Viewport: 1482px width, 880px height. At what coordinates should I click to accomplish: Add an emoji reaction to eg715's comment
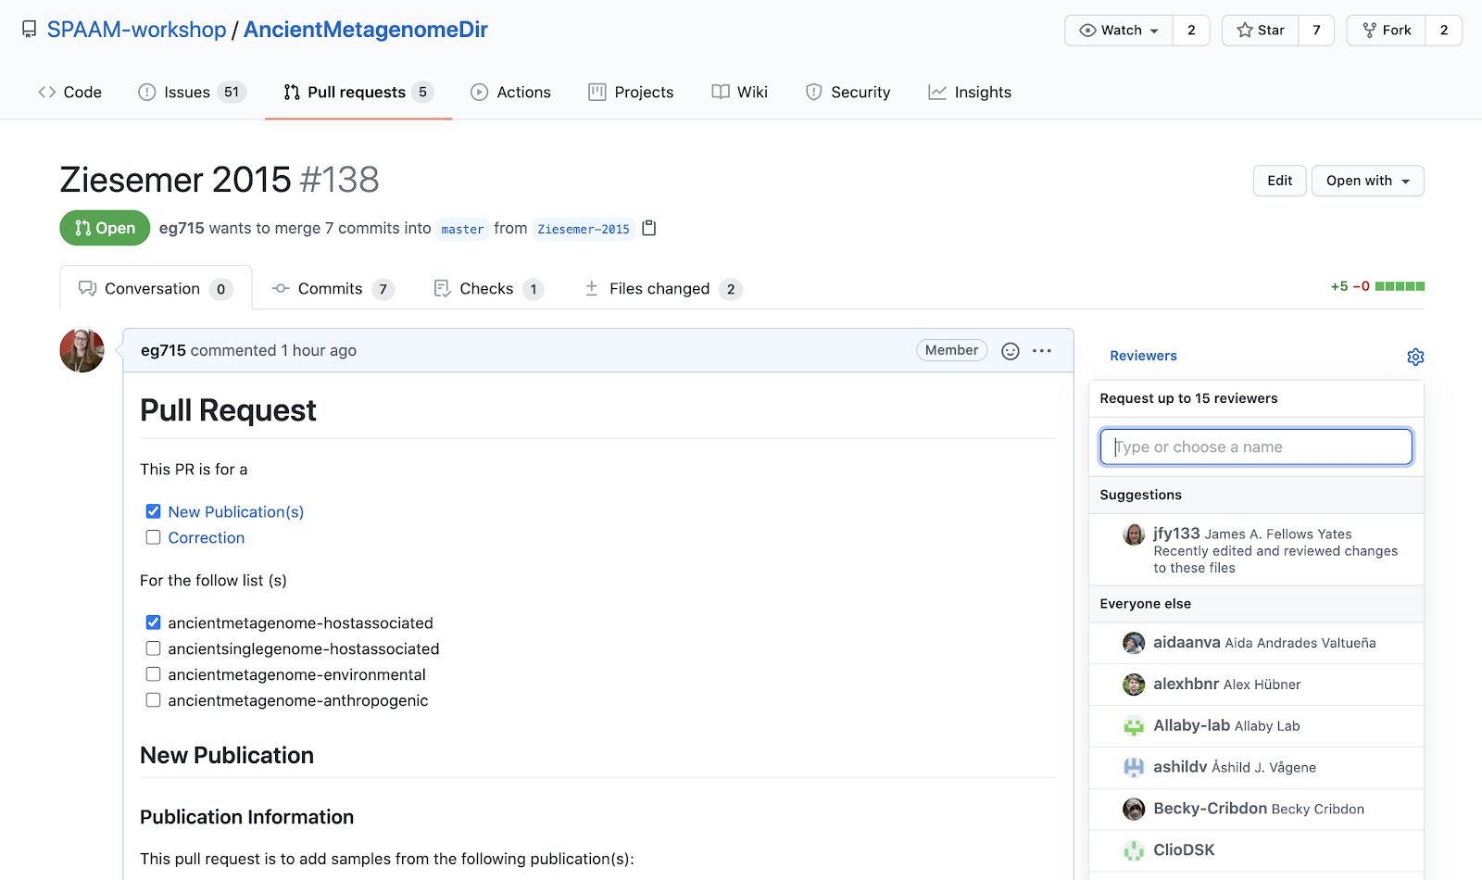click(x=1011, y=351)
